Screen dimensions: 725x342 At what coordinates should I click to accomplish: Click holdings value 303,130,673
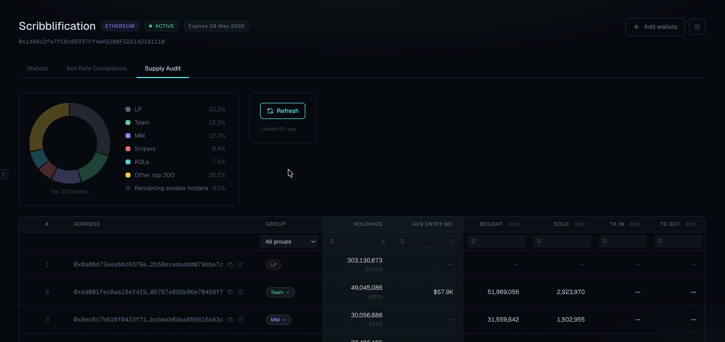point(365,260)
